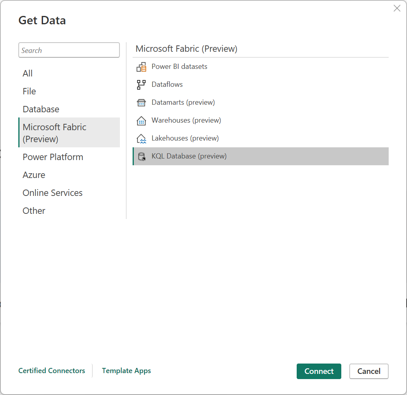The width and height of the screenshot is (407, 395).
Task: Click the Power BI datasets connector icon
Action: 141,66
